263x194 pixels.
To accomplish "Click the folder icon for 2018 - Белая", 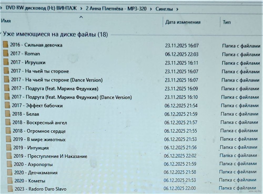I will tap(8, 114).
